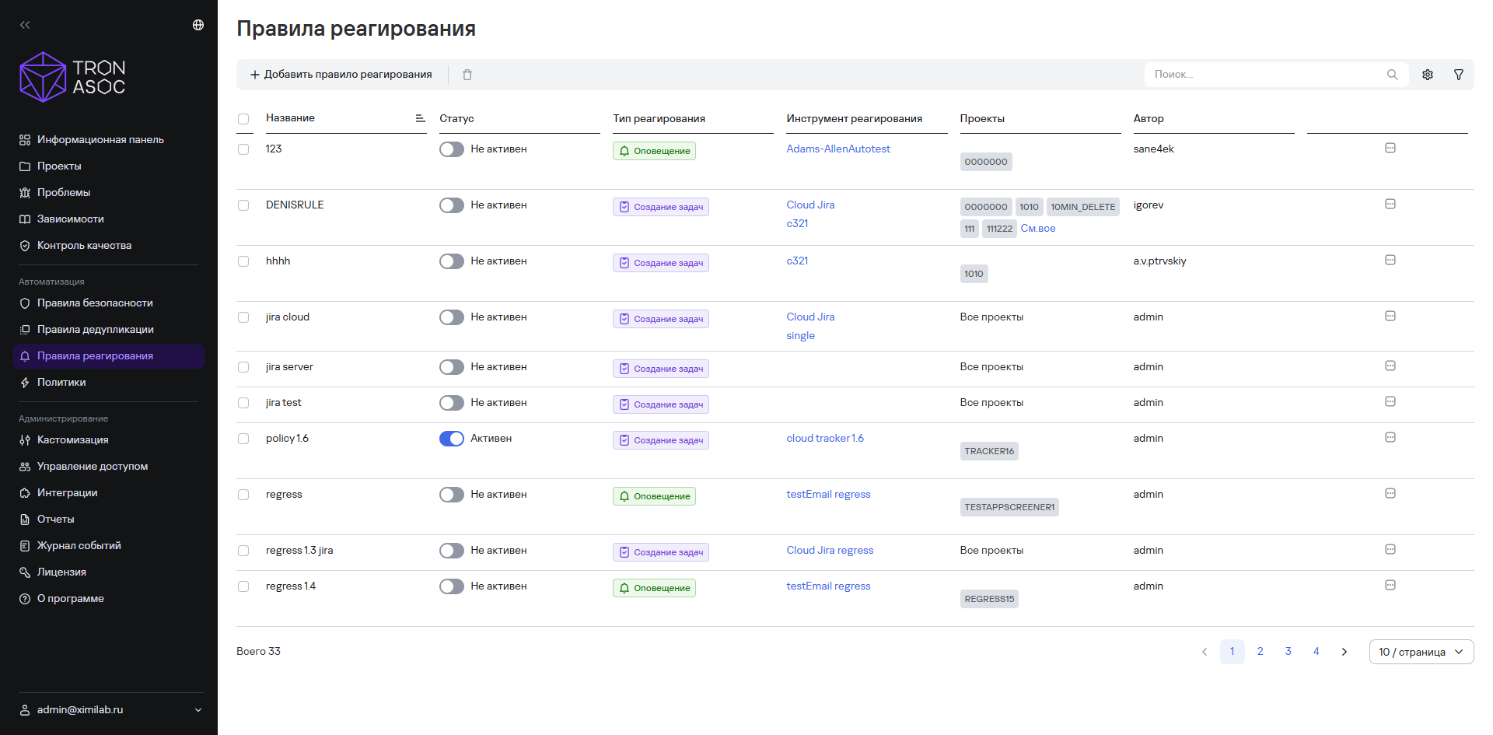1493x735 pixels.
Task: Check the checkbox for DENISRULE
Action: click(243, 205)
